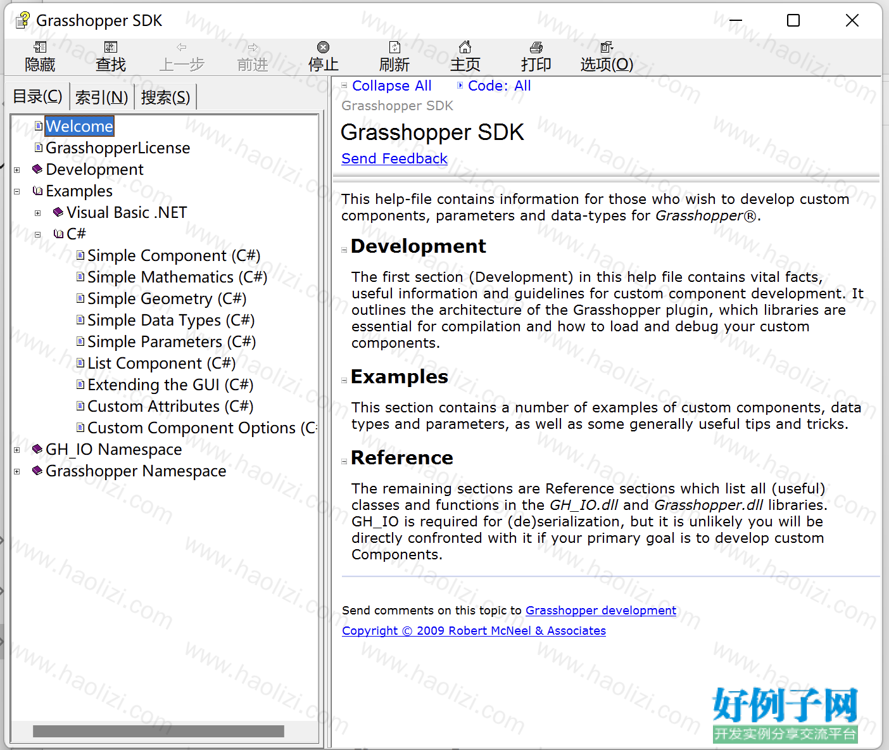Click the contents tree horizontal scrollbar

(158, 731)
